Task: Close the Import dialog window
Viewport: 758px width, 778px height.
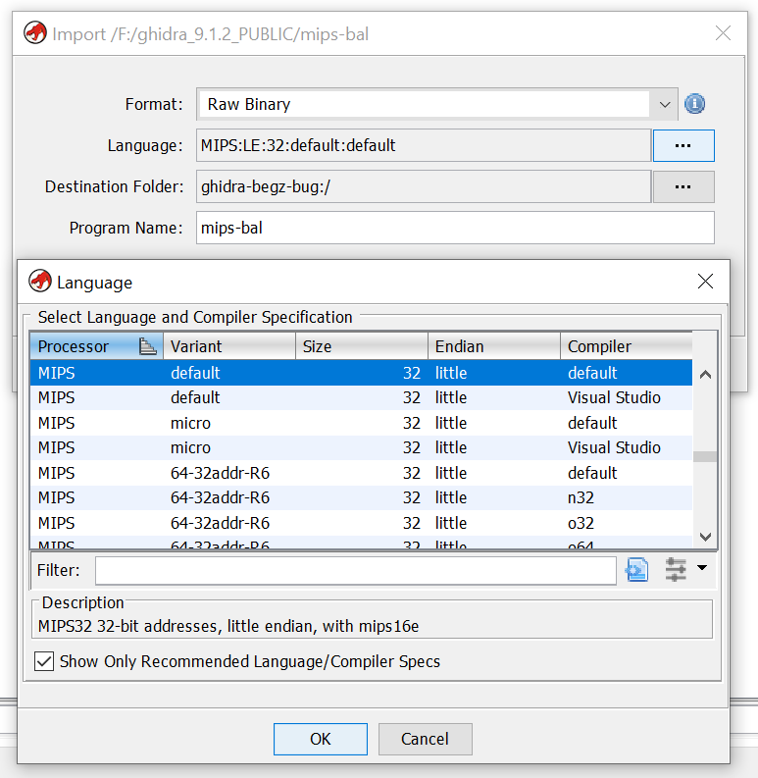Action: coord(723,33)
